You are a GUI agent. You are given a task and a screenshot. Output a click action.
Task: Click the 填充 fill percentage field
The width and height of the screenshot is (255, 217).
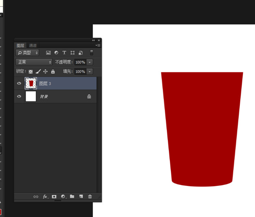tap(80, 72)
